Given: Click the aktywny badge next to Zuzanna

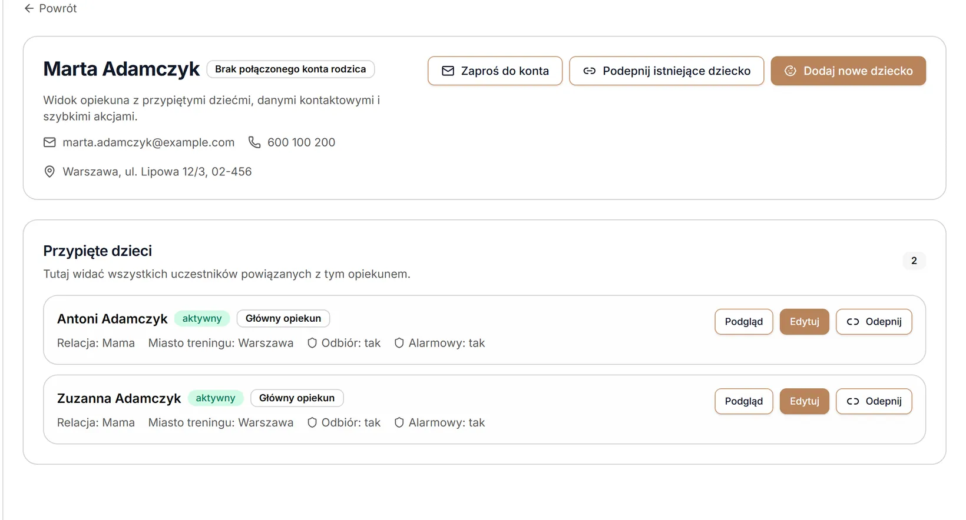Looking at the screenshot, I should click(x=216, y=398).
